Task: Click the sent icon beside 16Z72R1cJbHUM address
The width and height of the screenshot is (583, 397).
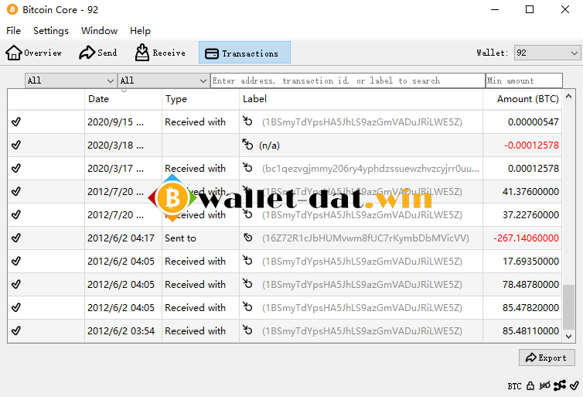Action: pyautogui.click(x=248, y=238)
